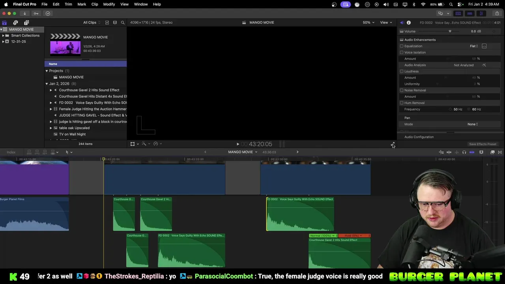The image size is (505, 284).
Task: Open the Pan Mode None dropdown
Action: 473,124
